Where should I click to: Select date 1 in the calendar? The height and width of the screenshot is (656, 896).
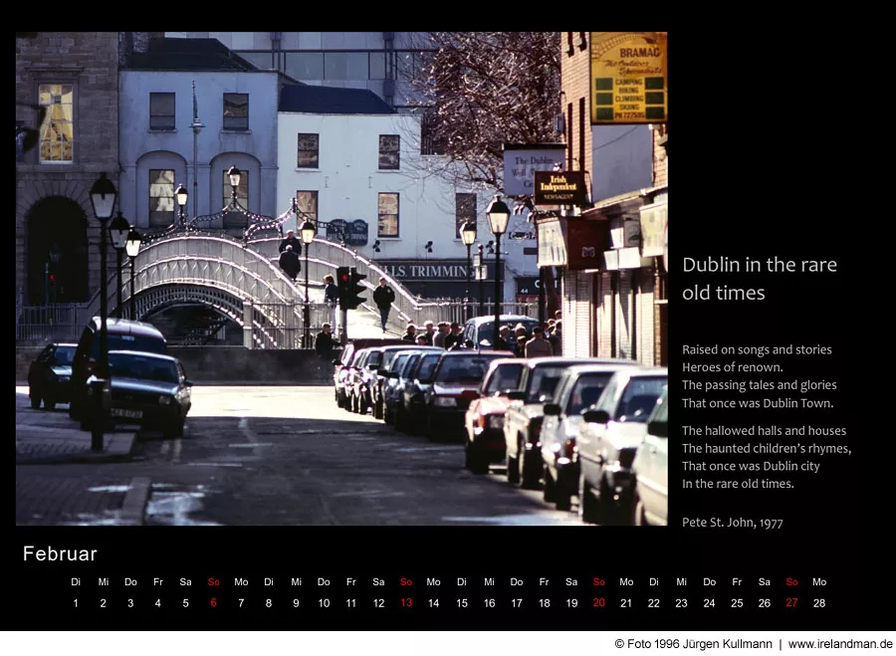pos(76,603)
